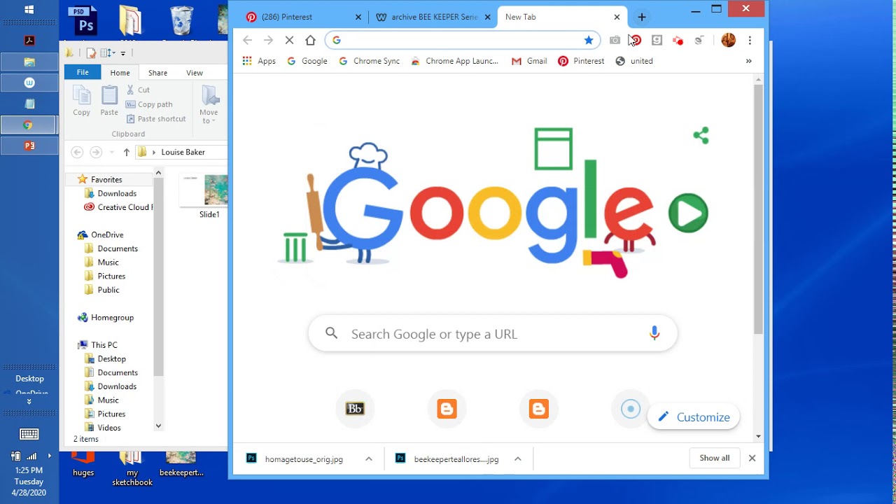Click the Search Google or type URL box
This screenshot has height=504, width=896.
(x=493, y=334)
